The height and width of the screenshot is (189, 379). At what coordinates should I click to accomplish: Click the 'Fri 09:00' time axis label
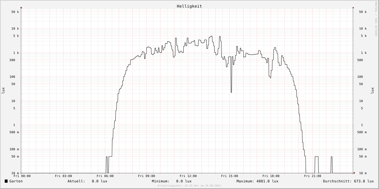[x=147, y=176]
